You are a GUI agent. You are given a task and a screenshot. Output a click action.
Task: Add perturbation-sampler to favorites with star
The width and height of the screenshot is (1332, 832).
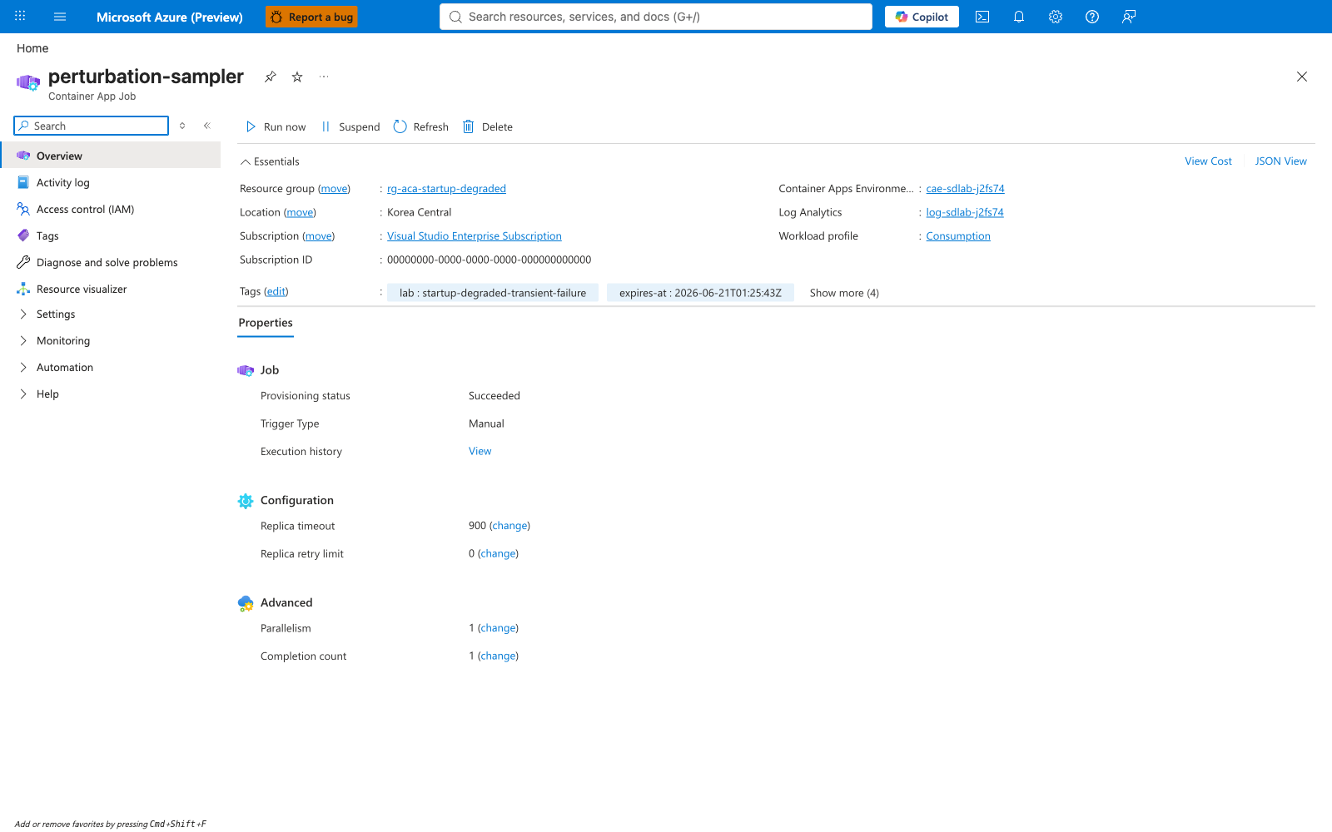coord(297,77)
